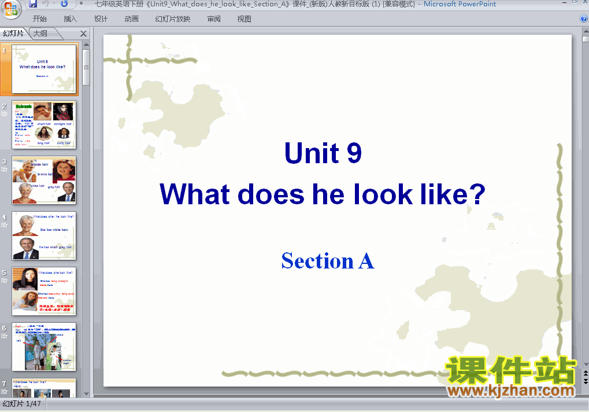
Task: Minimize the PowerPoint window
Action: 564,3
